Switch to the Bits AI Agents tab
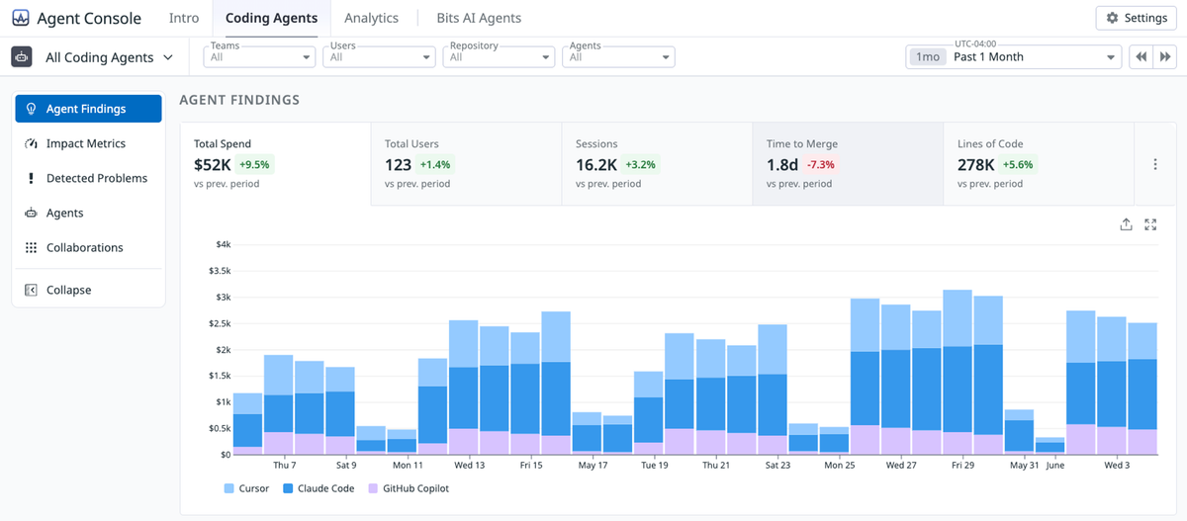 point(479,18)
